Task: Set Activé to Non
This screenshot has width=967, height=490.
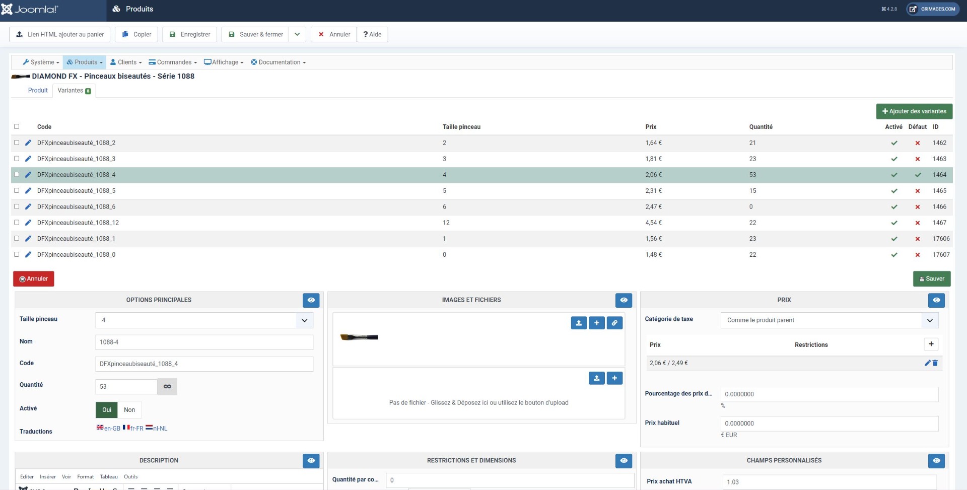Action: pos(129,410)
